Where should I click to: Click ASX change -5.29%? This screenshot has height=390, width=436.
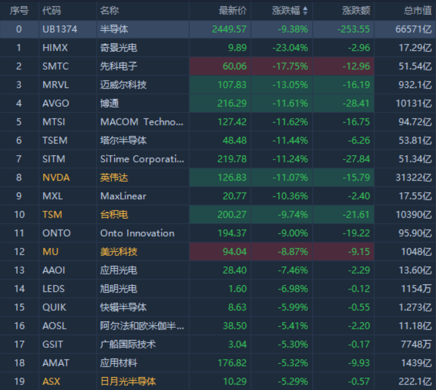(293, 381)
